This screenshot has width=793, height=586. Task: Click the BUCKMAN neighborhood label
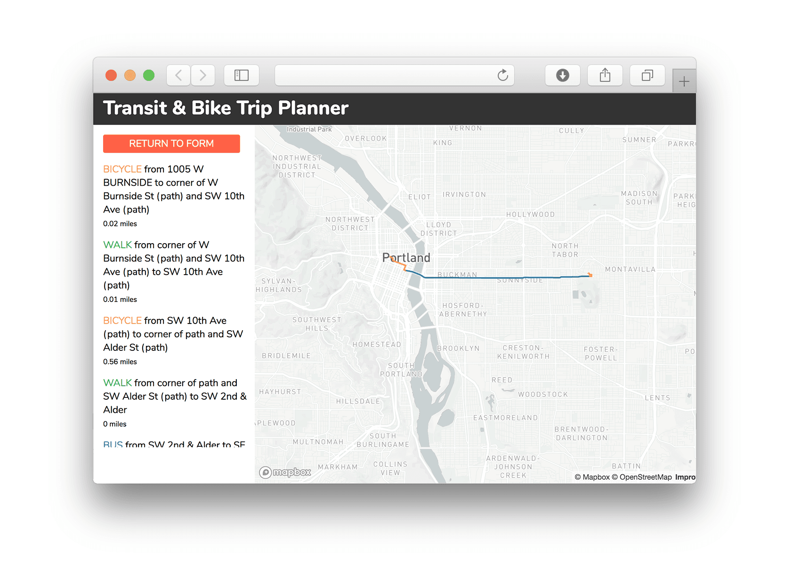click(457, 275)
